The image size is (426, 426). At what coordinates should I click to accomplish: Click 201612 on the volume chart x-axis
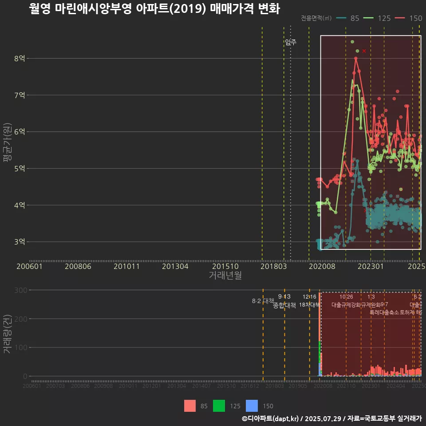coord(250,386)
